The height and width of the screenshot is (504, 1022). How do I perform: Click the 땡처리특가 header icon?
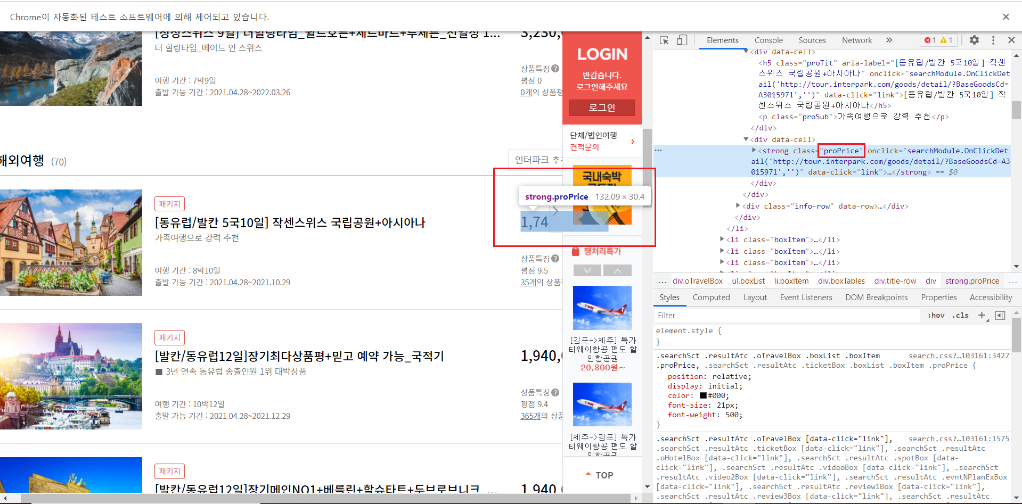[x=576, y=251]
